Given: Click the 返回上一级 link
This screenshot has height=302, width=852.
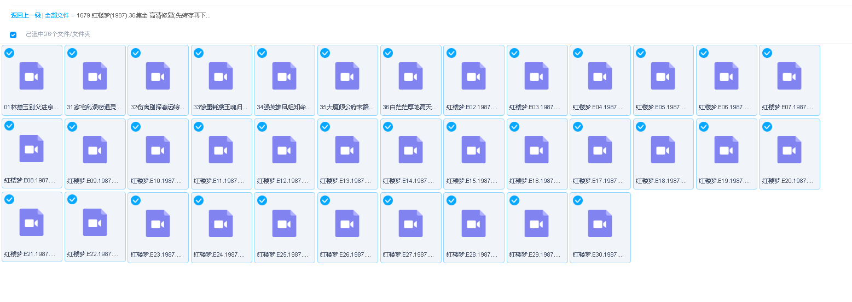Looking at the screenshot, I should pyautogui.click(x=26, y=15).
